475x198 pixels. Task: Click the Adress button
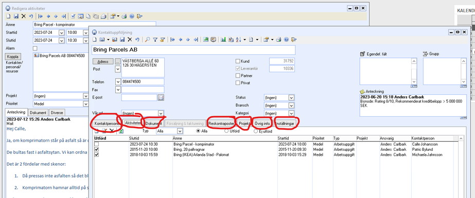pos(103,61)
